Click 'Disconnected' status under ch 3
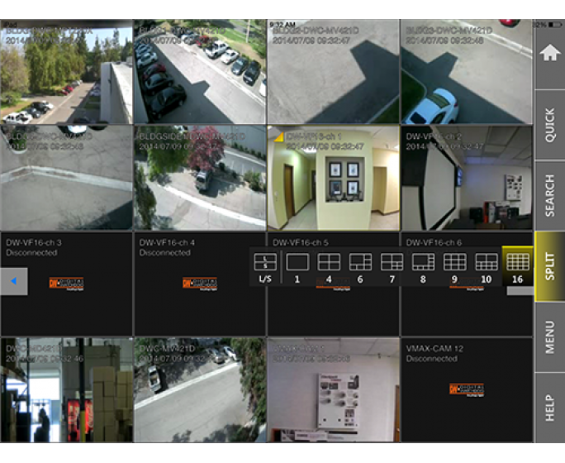 point(31,253)
